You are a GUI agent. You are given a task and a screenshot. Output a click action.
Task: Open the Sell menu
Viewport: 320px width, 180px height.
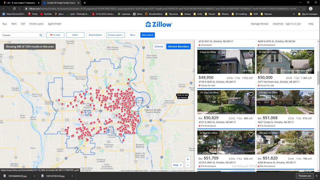[x=23, y=24]
